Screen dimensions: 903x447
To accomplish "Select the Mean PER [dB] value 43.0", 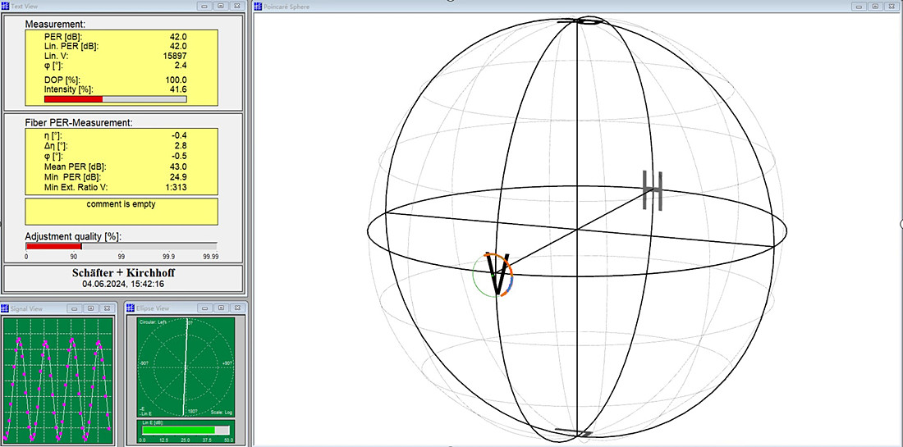I will [x=178, y=166].
